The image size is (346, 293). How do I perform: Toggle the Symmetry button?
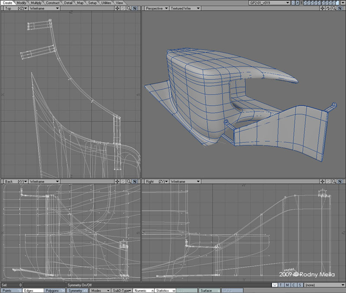coord(77,290)
